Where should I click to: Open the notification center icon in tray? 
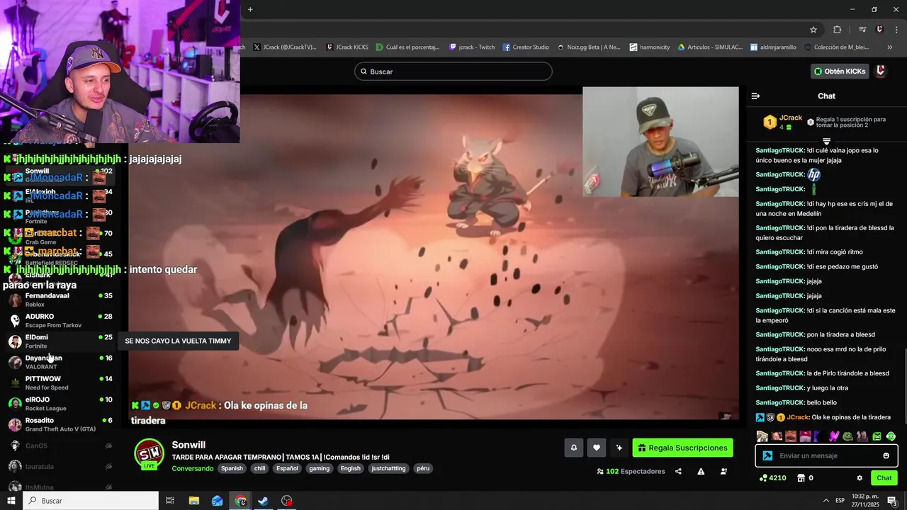892,501
